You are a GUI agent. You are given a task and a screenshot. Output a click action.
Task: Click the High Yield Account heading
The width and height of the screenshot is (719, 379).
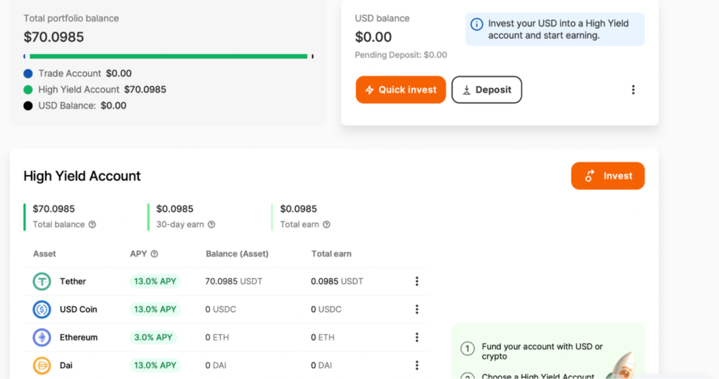[82, 176]
